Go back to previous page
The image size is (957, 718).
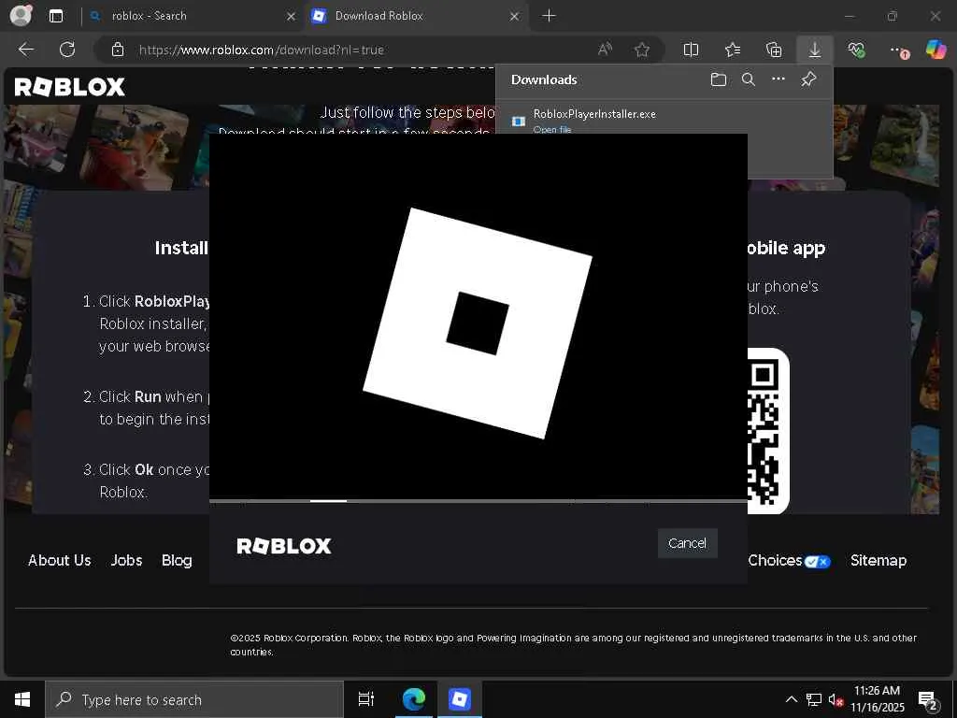26,50
